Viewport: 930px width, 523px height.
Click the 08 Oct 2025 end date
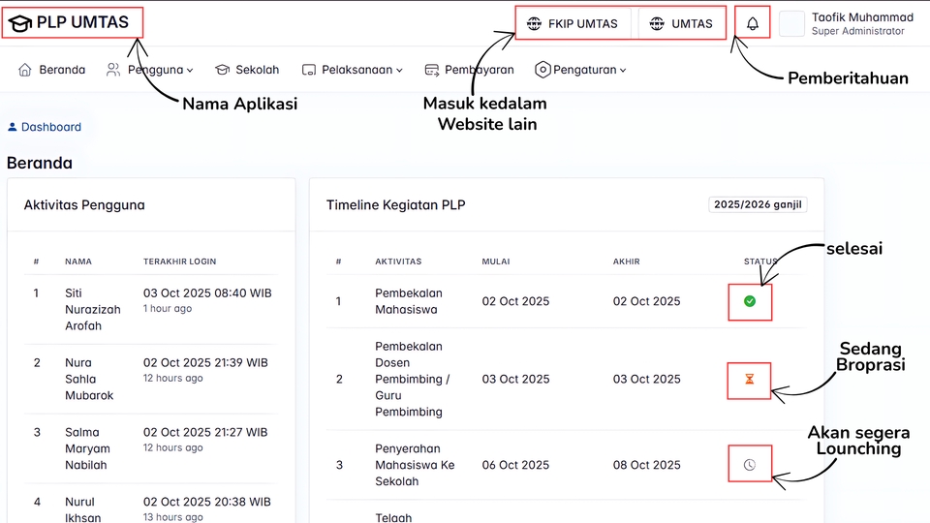point(646,465)
